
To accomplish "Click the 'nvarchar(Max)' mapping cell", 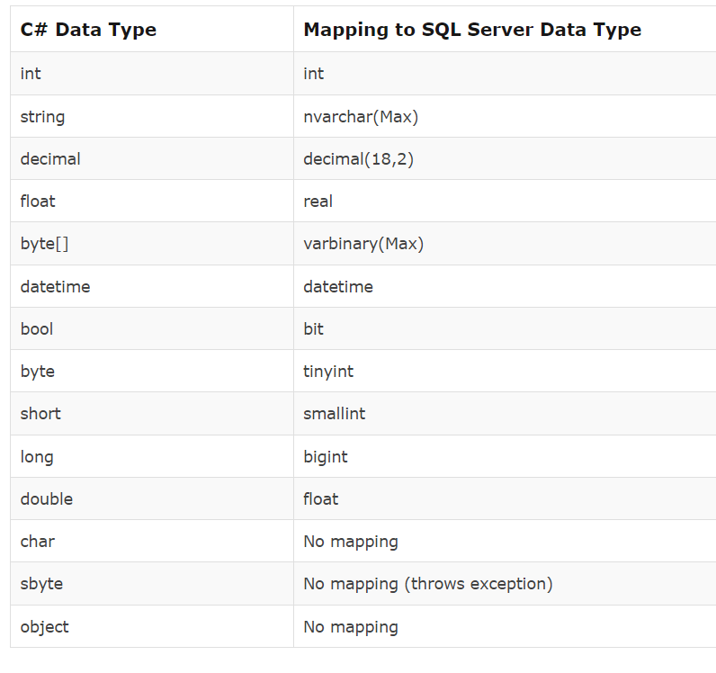I will (x=505, y=116).
